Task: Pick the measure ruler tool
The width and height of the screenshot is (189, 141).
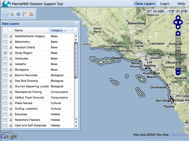Action: pos(24,14)
